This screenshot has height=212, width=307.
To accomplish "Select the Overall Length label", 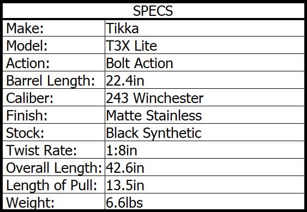I will [x=54, y=168].
